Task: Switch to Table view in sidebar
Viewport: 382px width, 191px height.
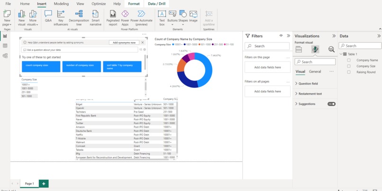Action: 5,46
